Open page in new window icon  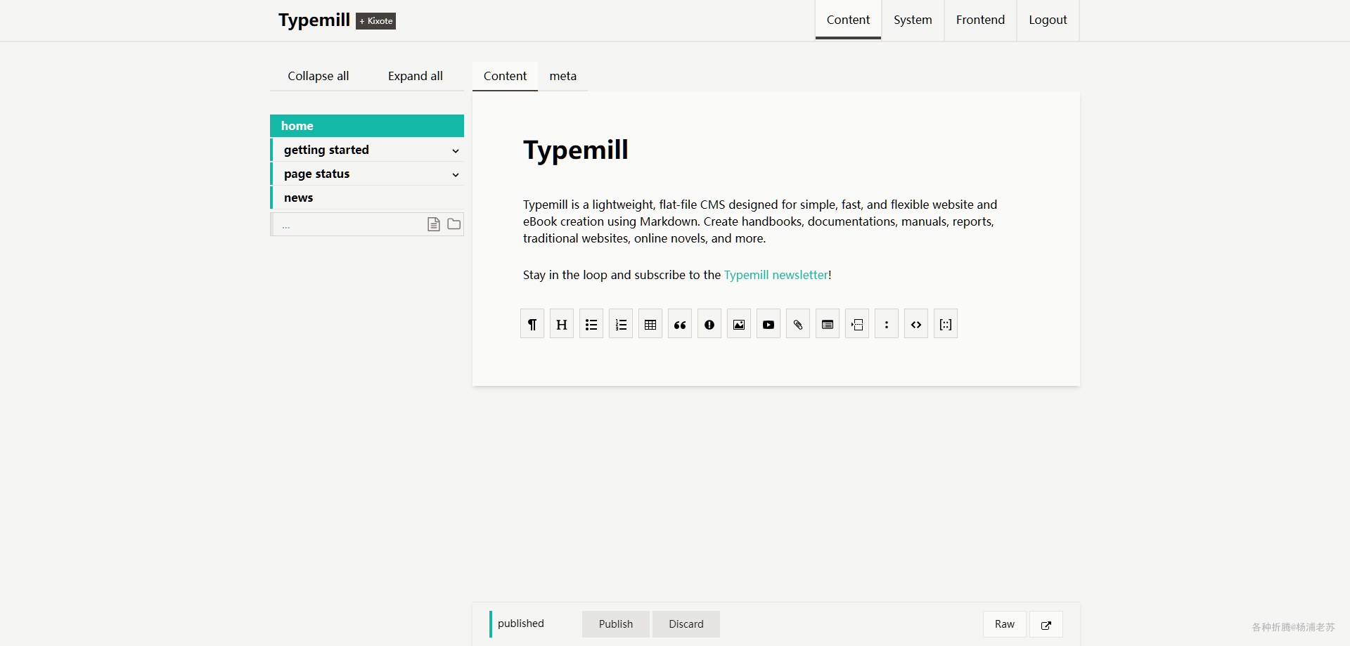pos(1046,624)
